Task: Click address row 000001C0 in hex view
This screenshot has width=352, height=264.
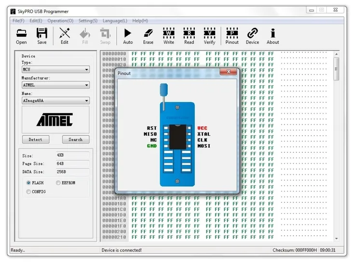Action: point(114,209)
